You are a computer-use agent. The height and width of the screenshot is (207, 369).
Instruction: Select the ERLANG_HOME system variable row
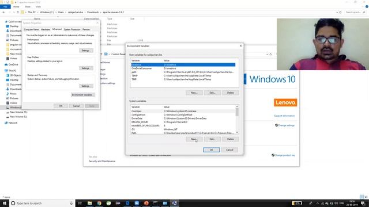point(183,122)
